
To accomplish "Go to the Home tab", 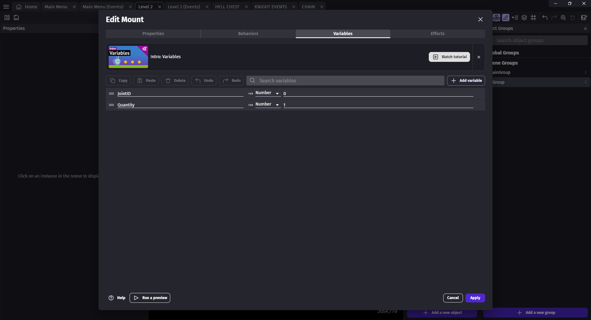I will pyautogui.click(x=27, y=7).
